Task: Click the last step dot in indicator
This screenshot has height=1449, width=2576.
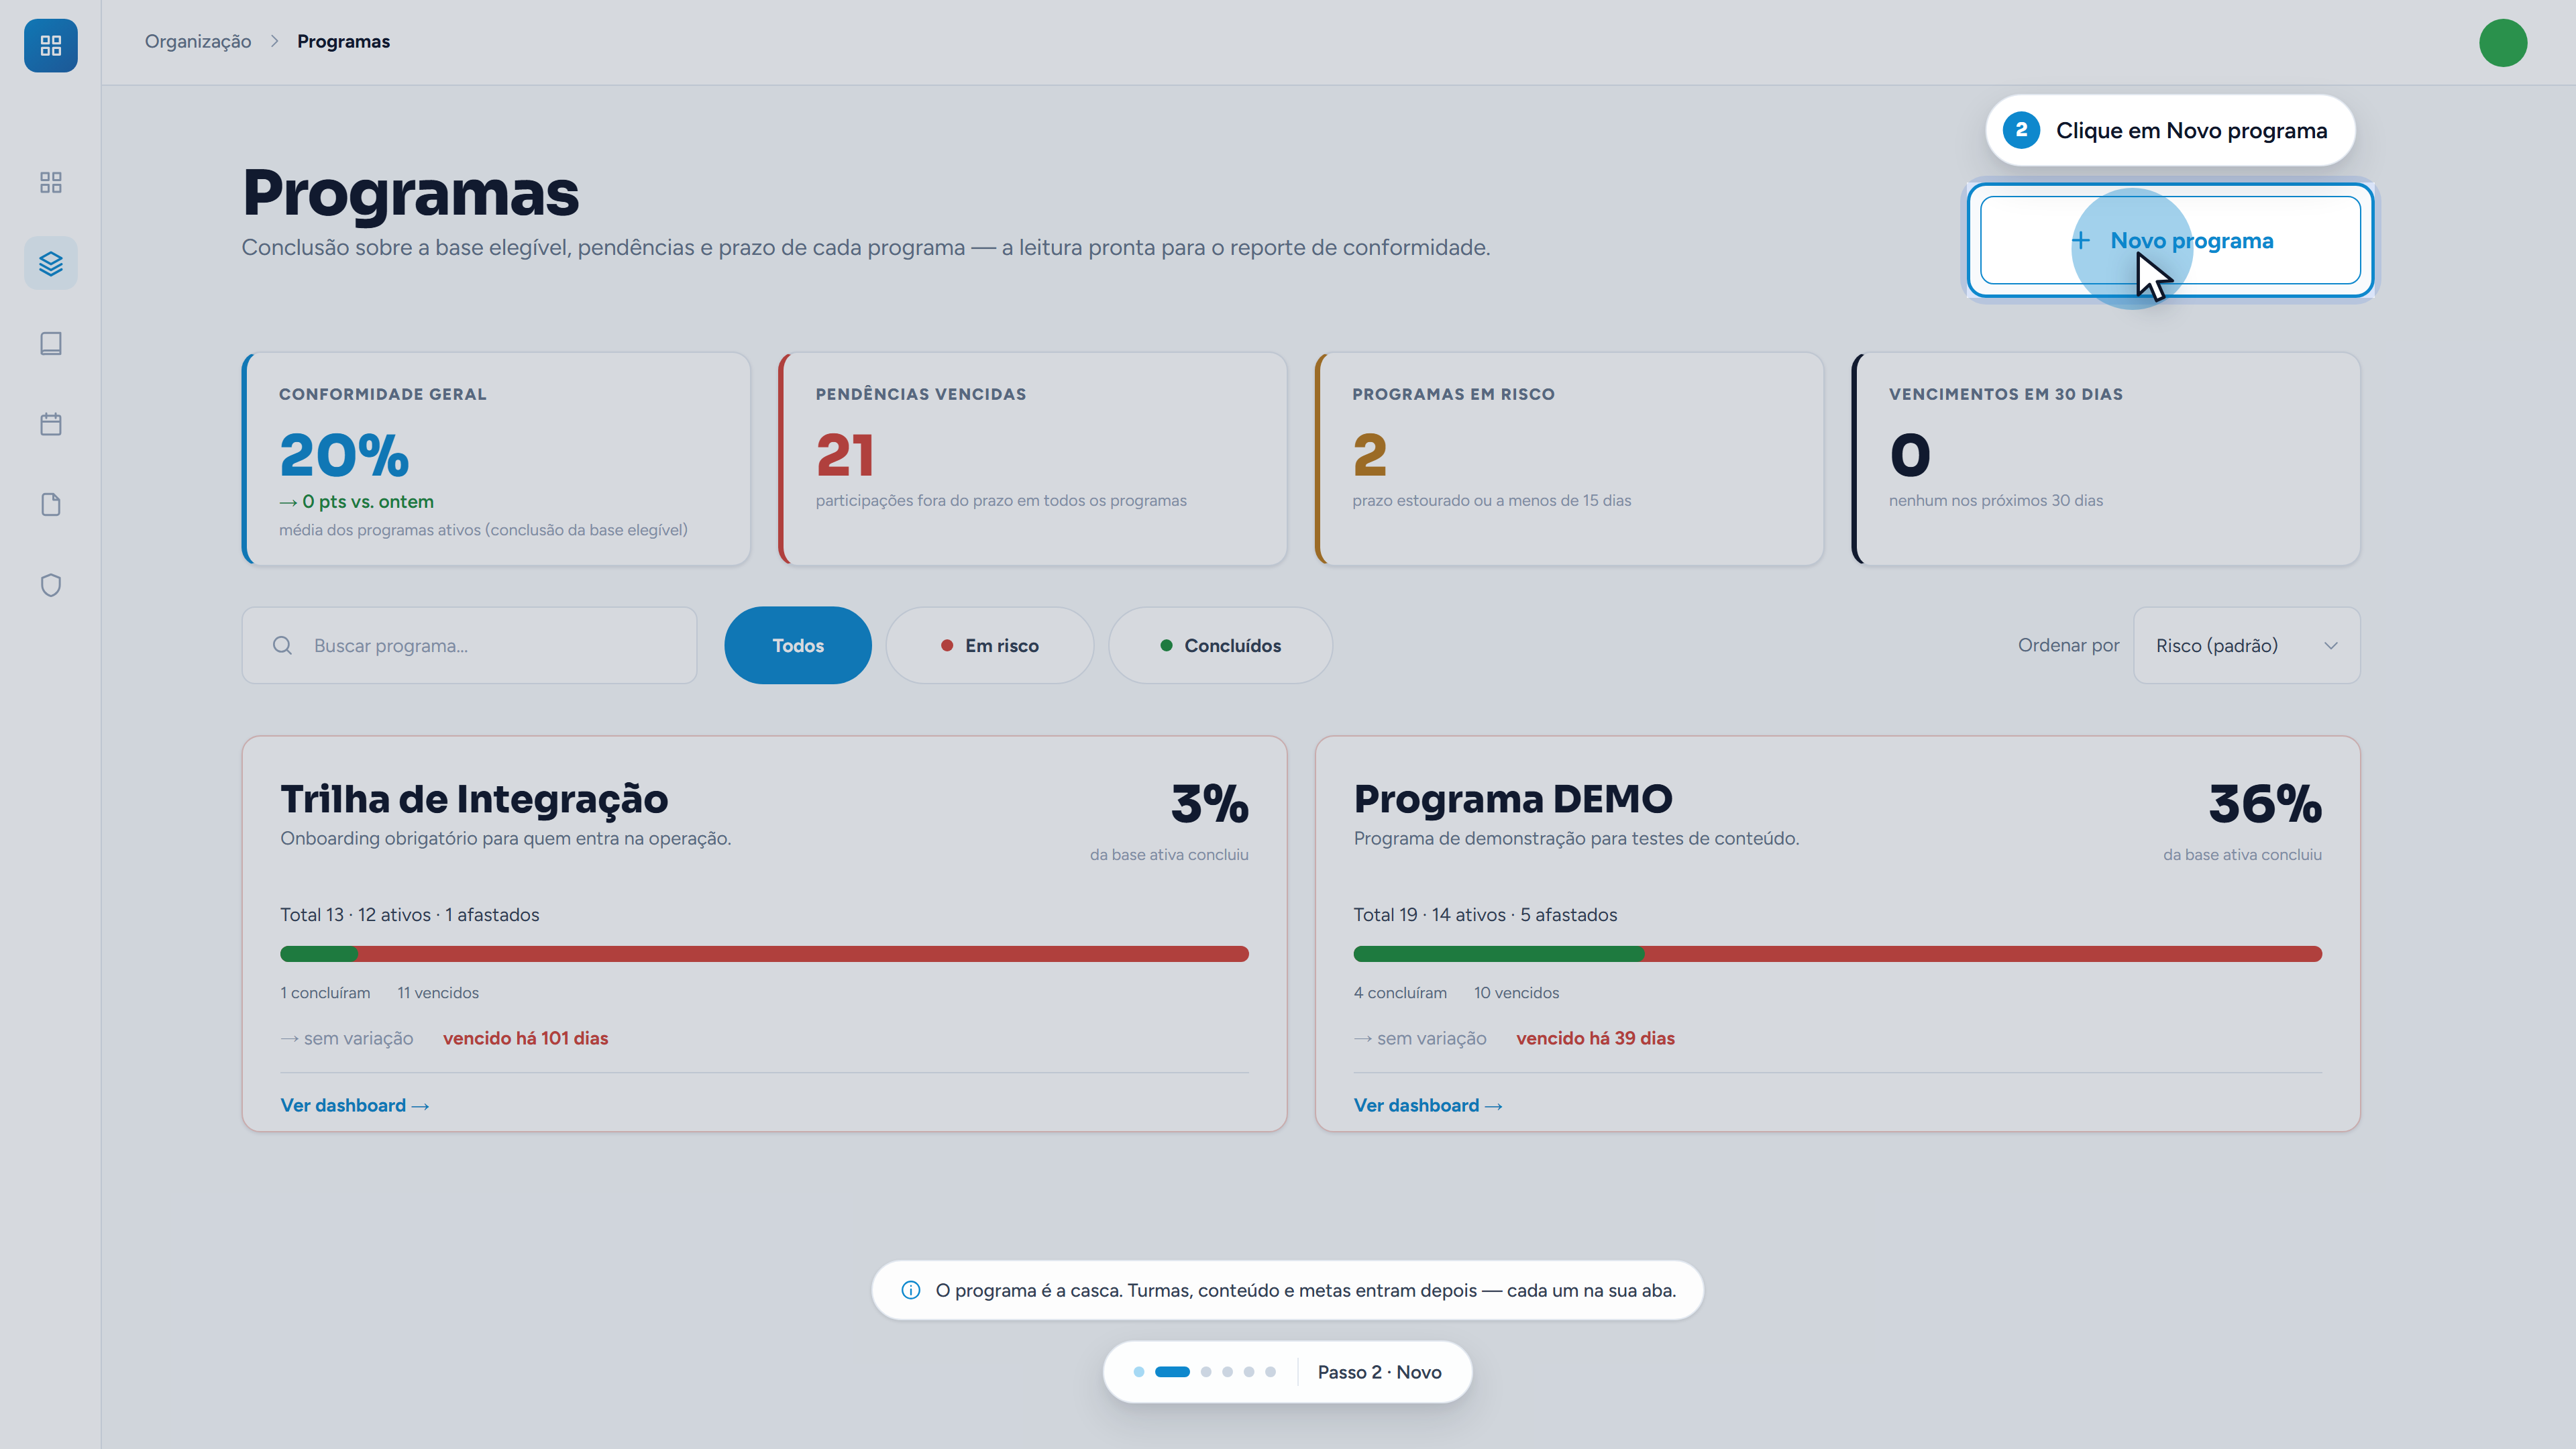Action: (x=1270, y=1372)
